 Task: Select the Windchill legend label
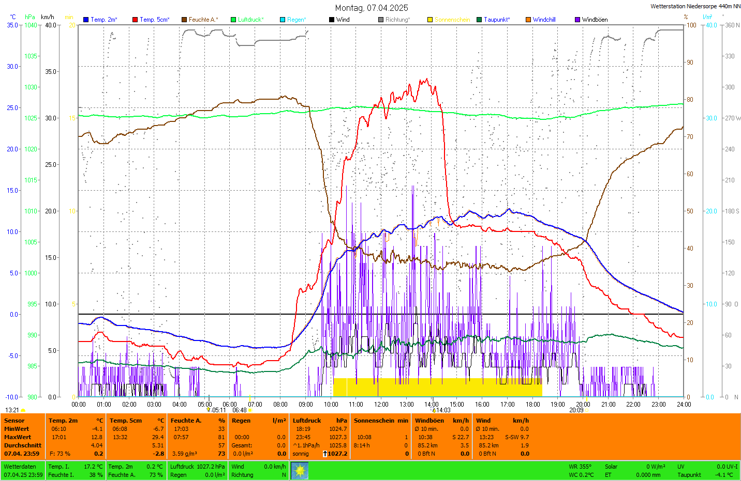(544, 20)
